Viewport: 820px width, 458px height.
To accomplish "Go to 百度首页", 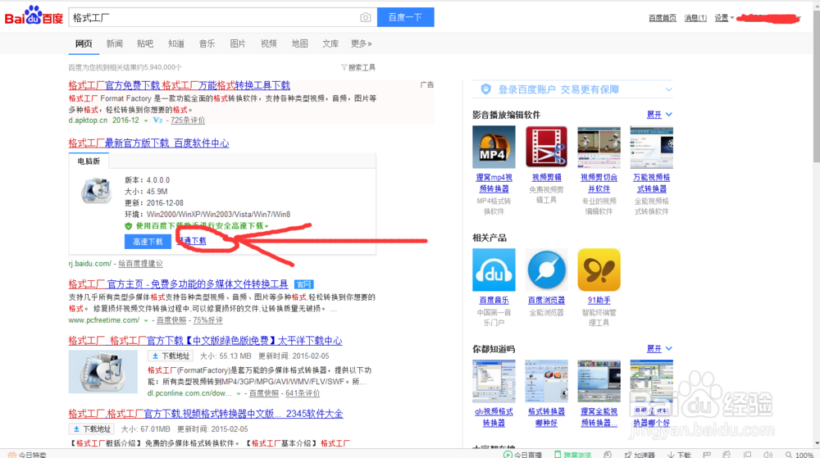I will pyautogui.click(x=662, y=18).
